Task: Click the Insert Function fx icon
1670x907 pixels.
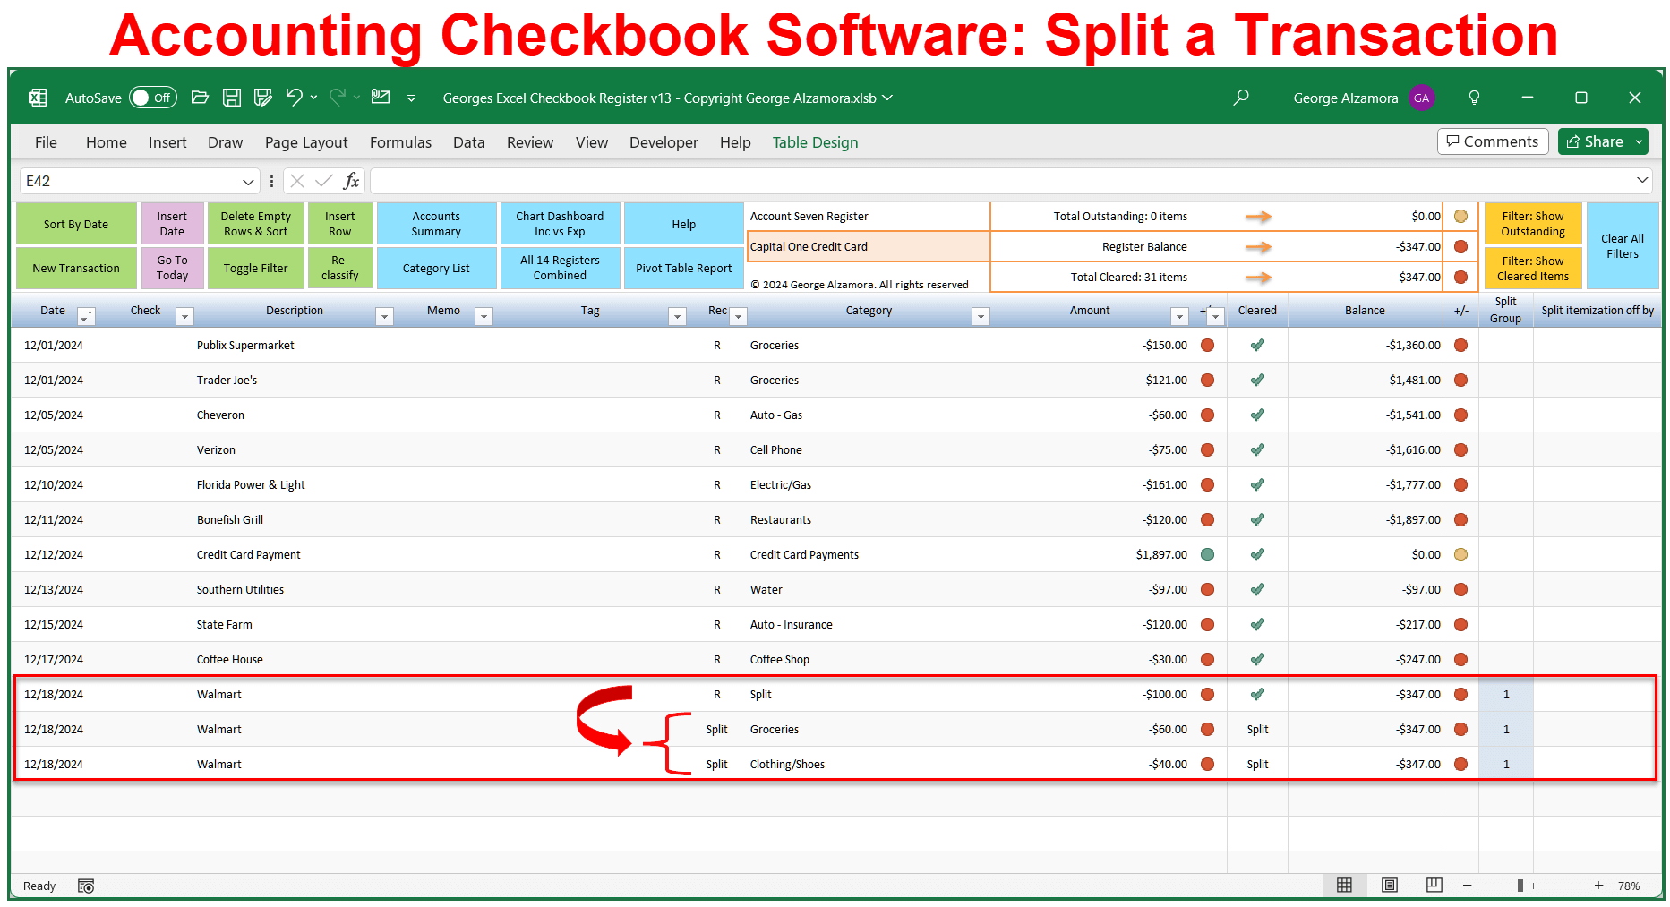Action: [x=353, y=180]
